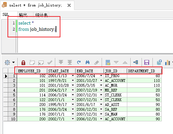Click the delete record icon
The width and height of the screenshot is (173, 134).
click(x=41, y=63)
